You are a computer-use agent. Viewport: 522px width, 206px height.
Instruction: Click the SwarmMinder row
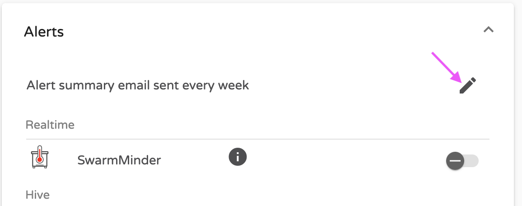click(x=258, y=159)
